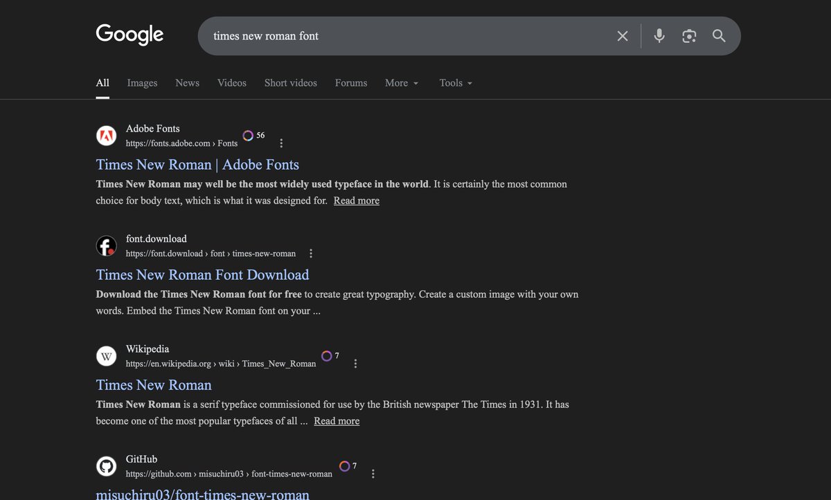Click the GitHub site name
This screenshot has height=500, width=831.
pos(141,459)
